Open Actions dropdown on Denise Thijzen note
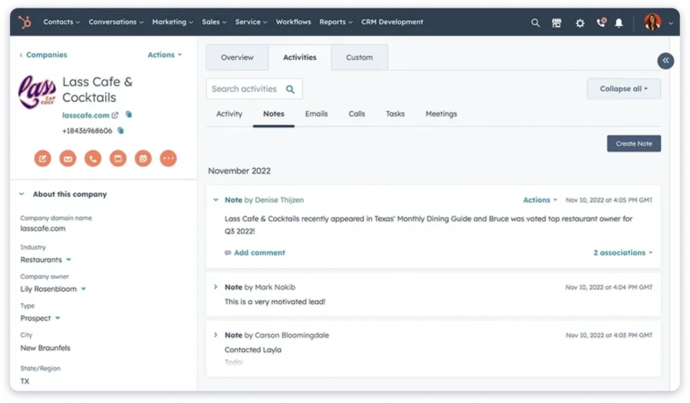The width and height of the screenshot is (690, 403). [x=540, y=200]
